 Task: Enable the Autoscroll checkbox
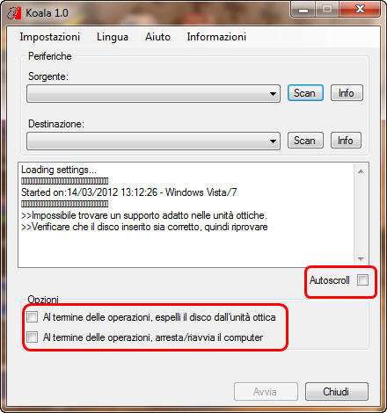pyautogui.click(x=362, y=280)
